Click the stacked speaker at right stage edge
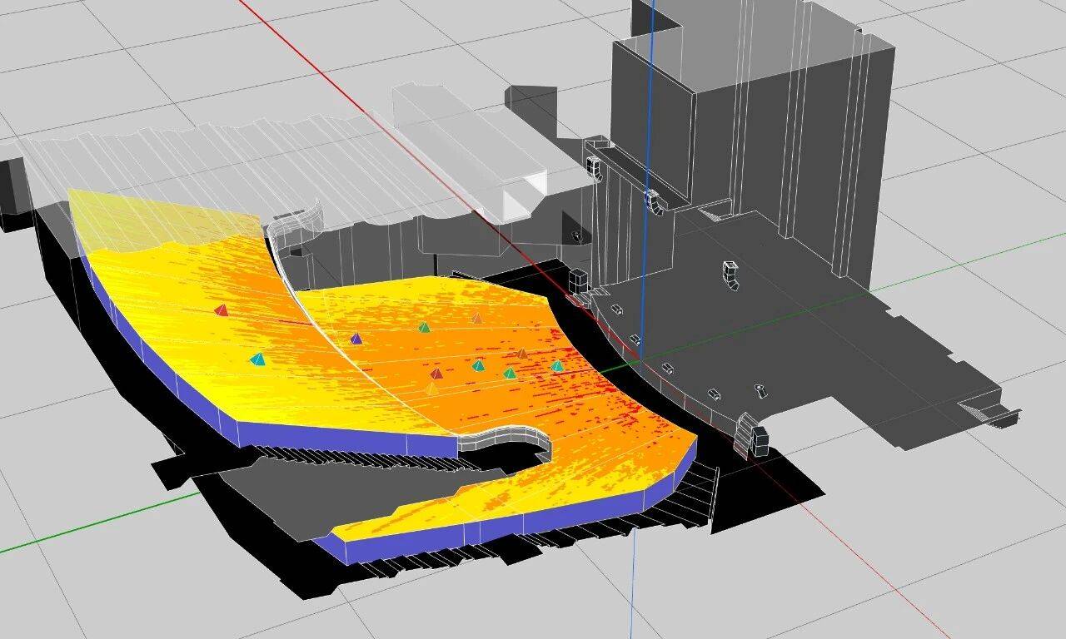1066x639 pixels. (x=758, y=440)
